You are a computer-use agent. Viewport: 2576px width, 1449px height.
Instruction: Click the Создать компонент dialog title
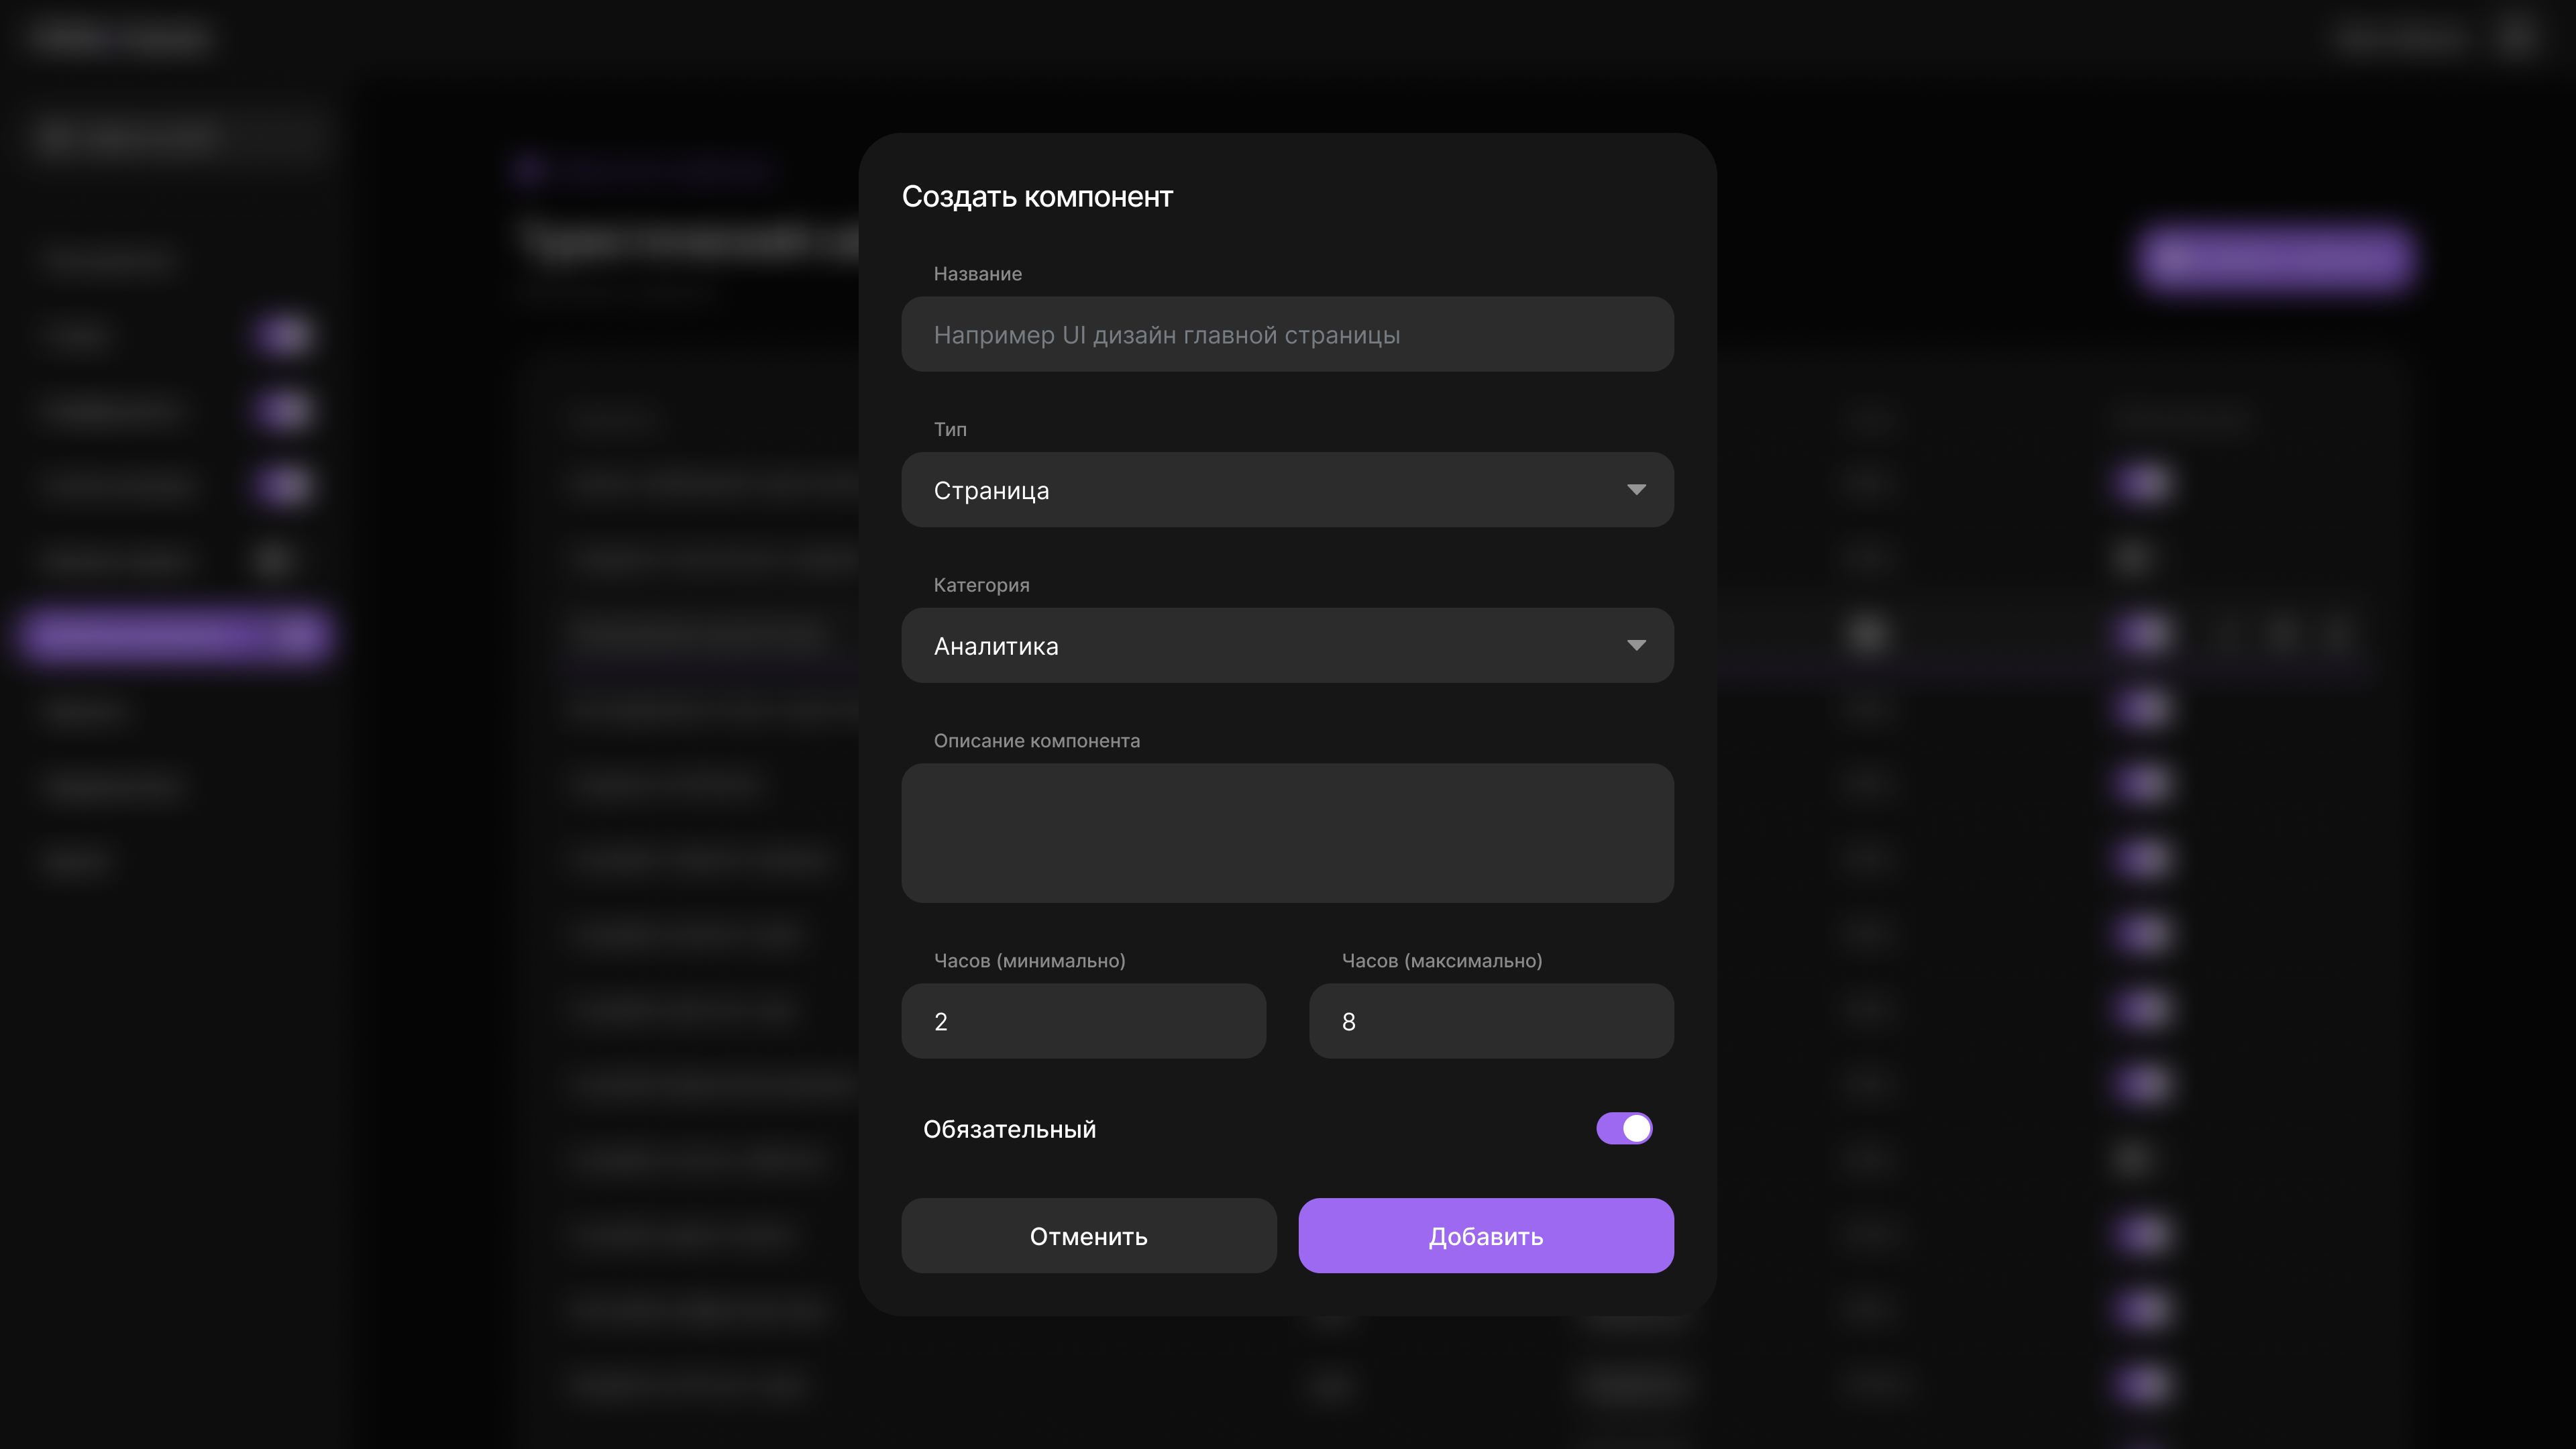tap(1037, 197)
